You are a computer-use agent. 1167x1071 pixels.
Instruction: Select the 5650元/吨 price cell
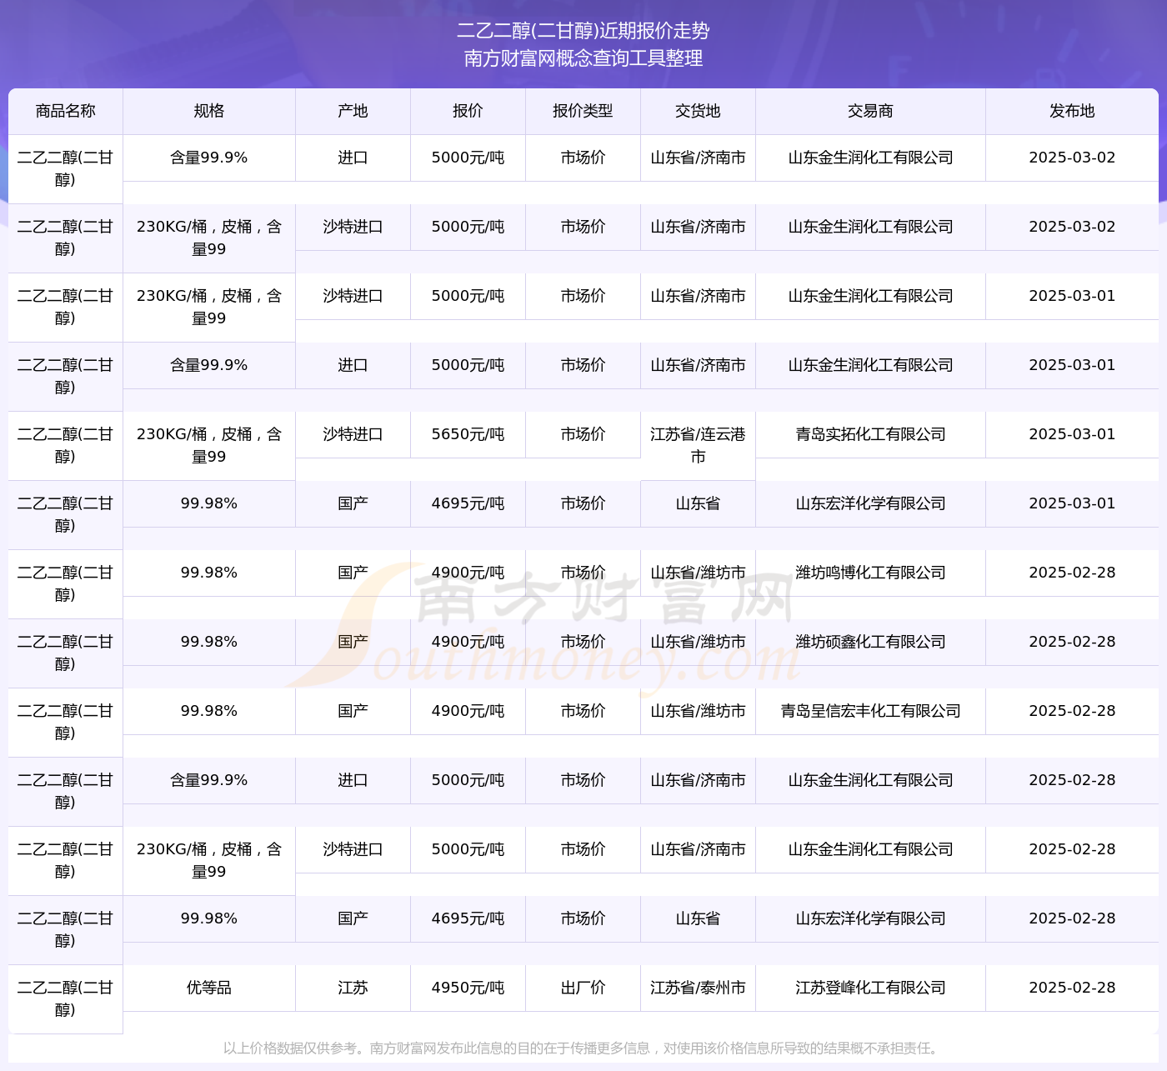(468, 434)
